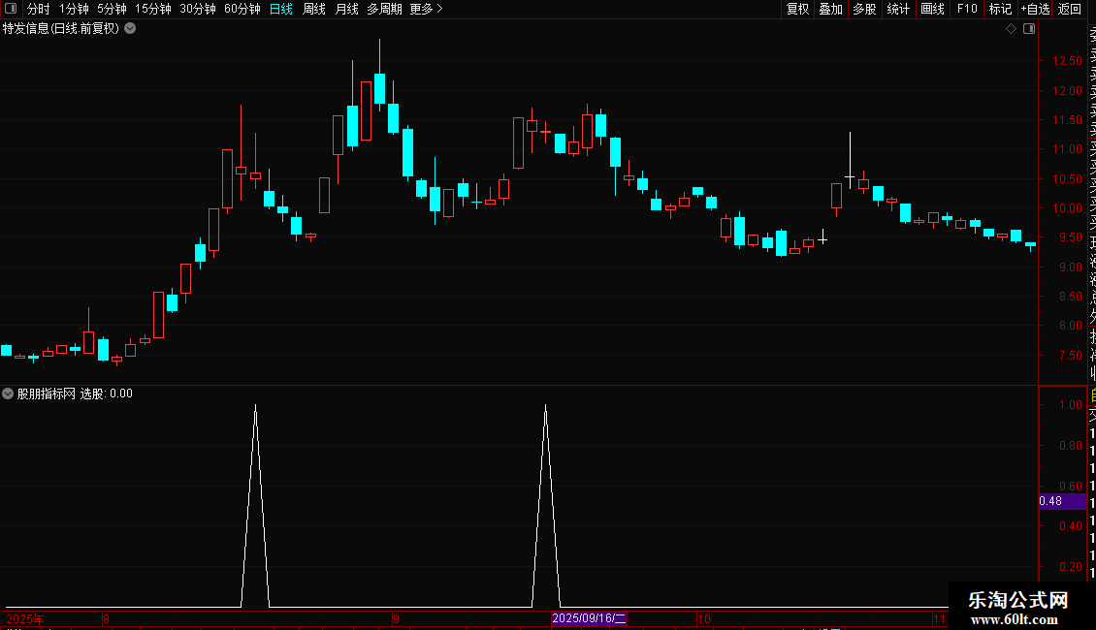Open 统计 statistics
Viewport: 1096px width, 630px height.
[x=898, y=9]
